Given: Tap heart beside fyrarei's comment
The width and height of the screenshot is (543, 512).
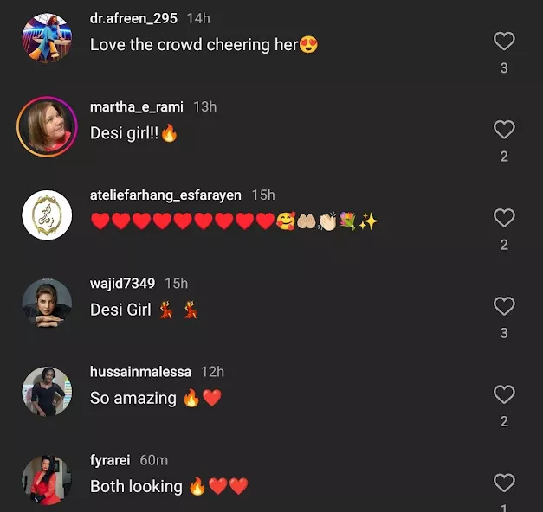Looking at the screenshot, I should click(x=503, y=483).
